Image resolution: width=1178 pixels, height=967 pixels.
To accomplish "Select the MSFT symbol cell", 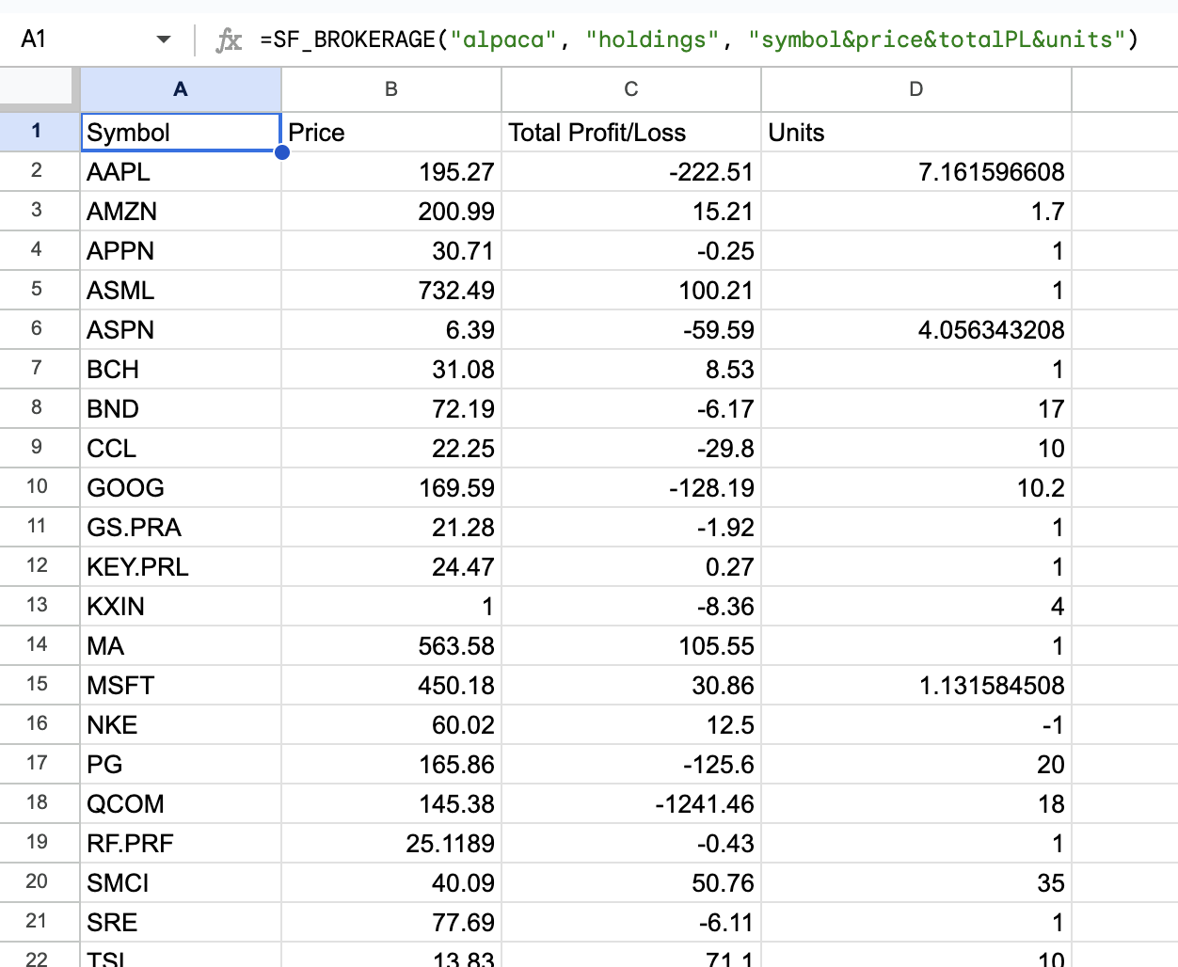I will [x=181, y=685].
